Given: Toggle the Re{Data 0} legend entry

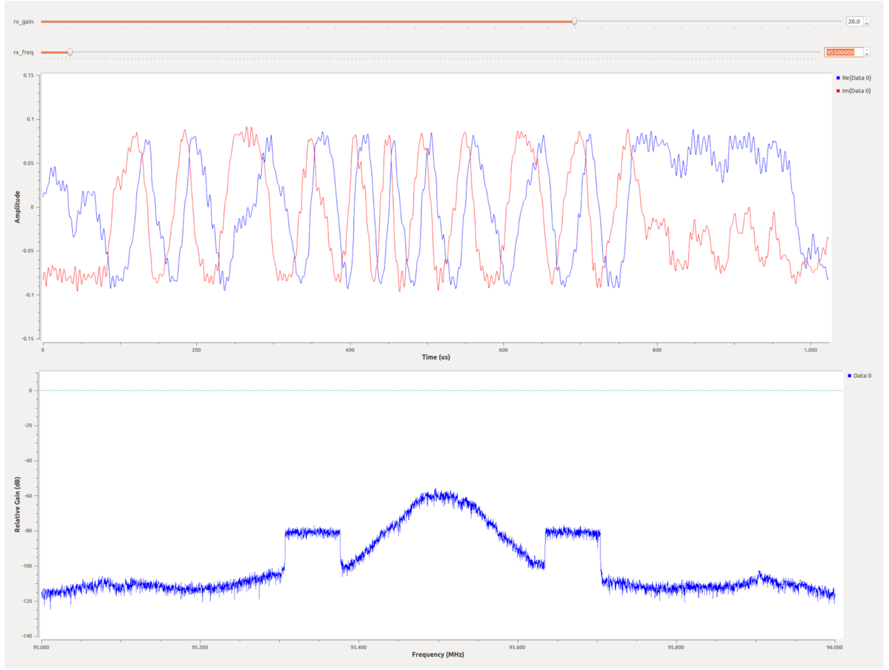Looking at the screenshot, I should (x=856, y=78).
